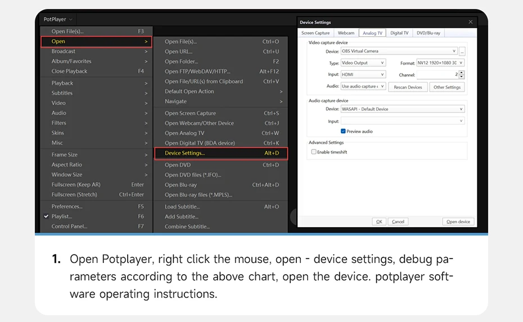Open Control Panel... menu item
The image size is (523, 322).
(x=97, y=226)
